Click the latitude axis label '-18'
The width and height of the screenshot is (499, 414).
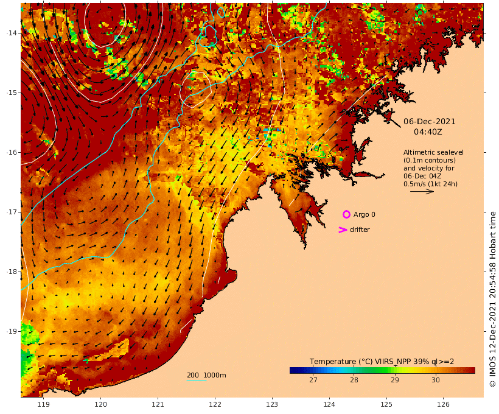(x=12, y=272)
